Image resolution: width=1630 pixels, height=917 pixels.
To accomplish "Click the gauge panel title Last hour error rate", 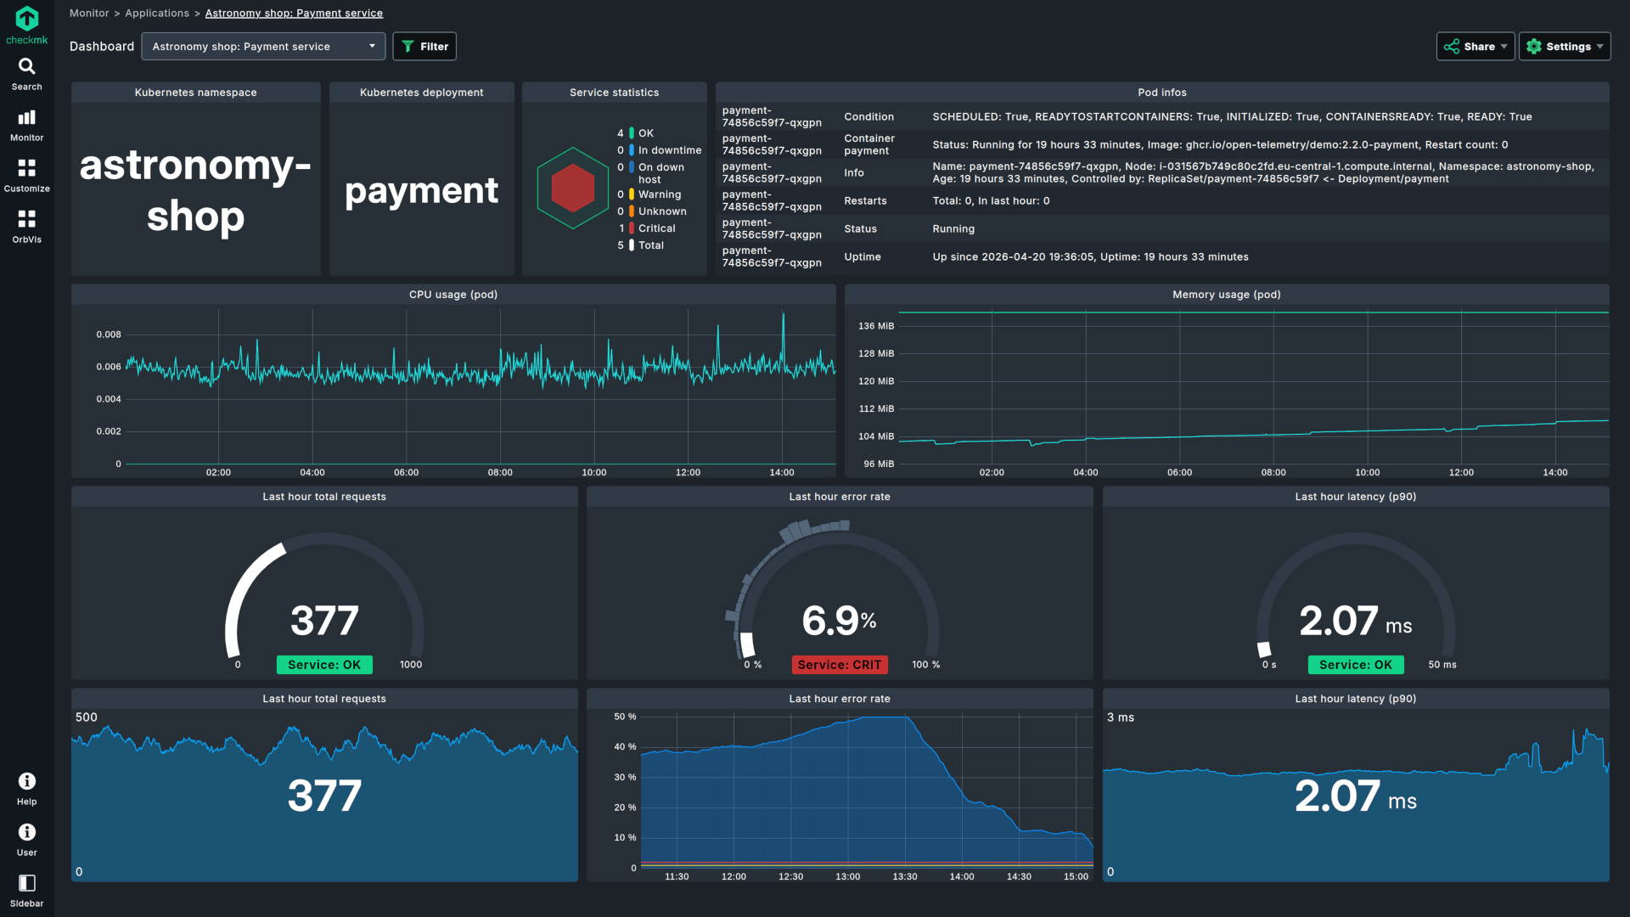I will [840, 497].
